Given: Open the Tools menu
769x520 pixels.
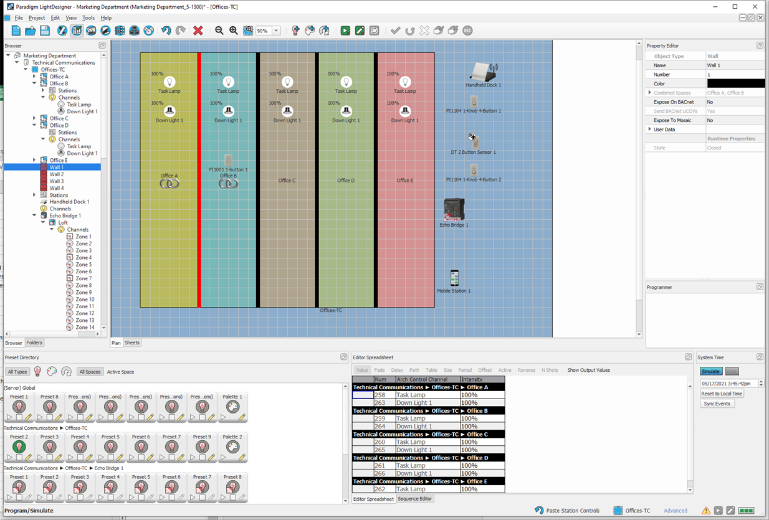Looking at the screenshot, I should coord(88,18).
